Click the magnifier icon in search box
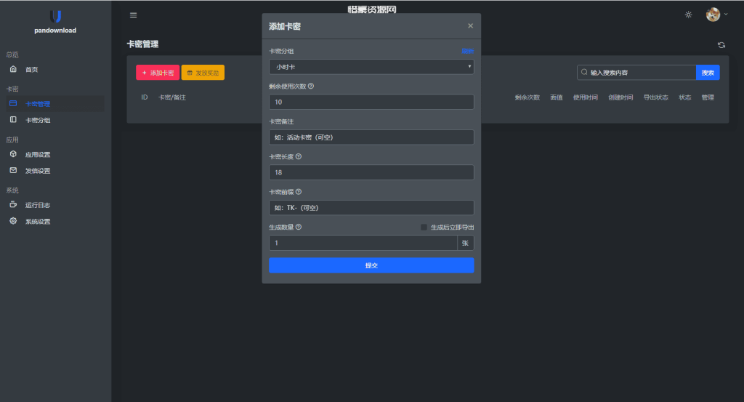This screenshot has width=744, height=402. pos(584,72)
